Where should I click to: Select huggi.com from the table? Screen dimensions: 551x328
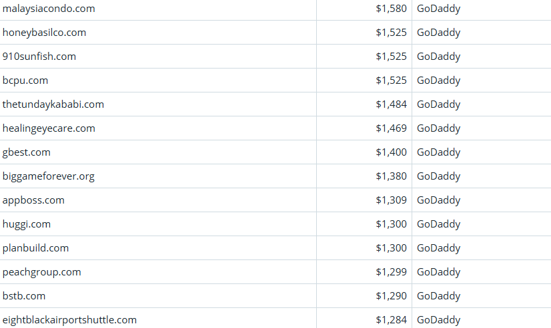tap(27, 224)
